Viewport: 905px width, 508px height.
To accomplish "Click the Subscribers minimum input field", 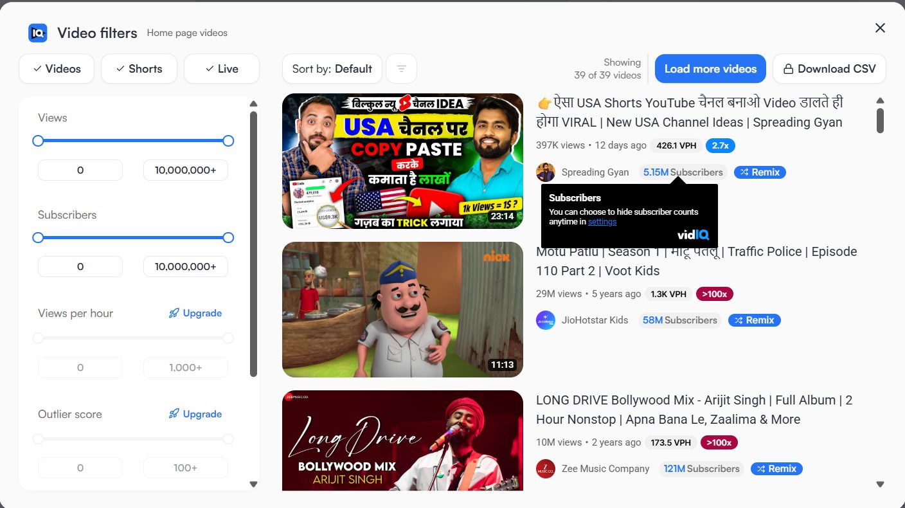I will pyautogui.click(x=80, y=267).
